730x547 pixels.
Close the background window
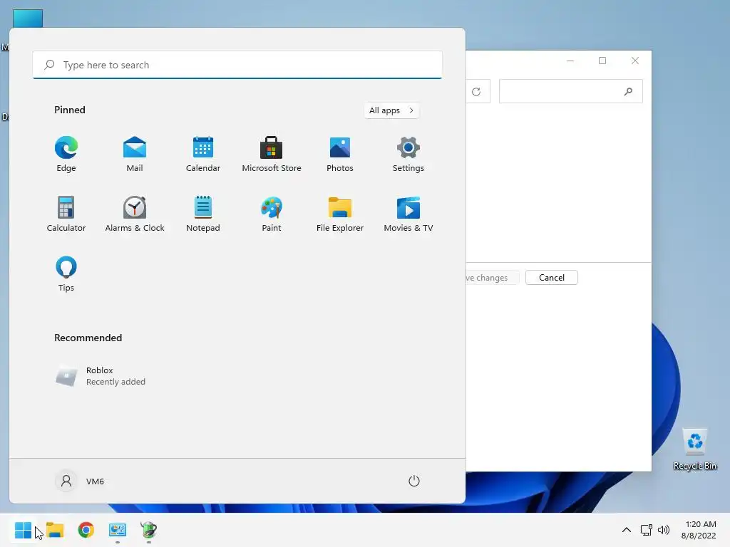click(635, 61)
